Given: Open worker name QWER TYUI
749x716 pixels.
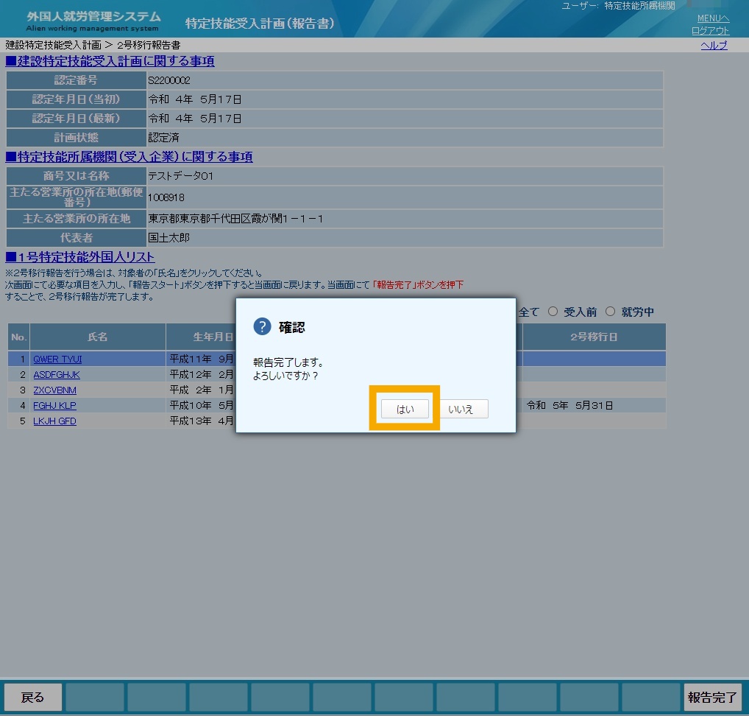Looking at the screenshot, I should 57,359.
